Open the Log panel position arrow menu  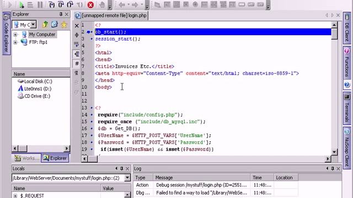pos(327,168)
